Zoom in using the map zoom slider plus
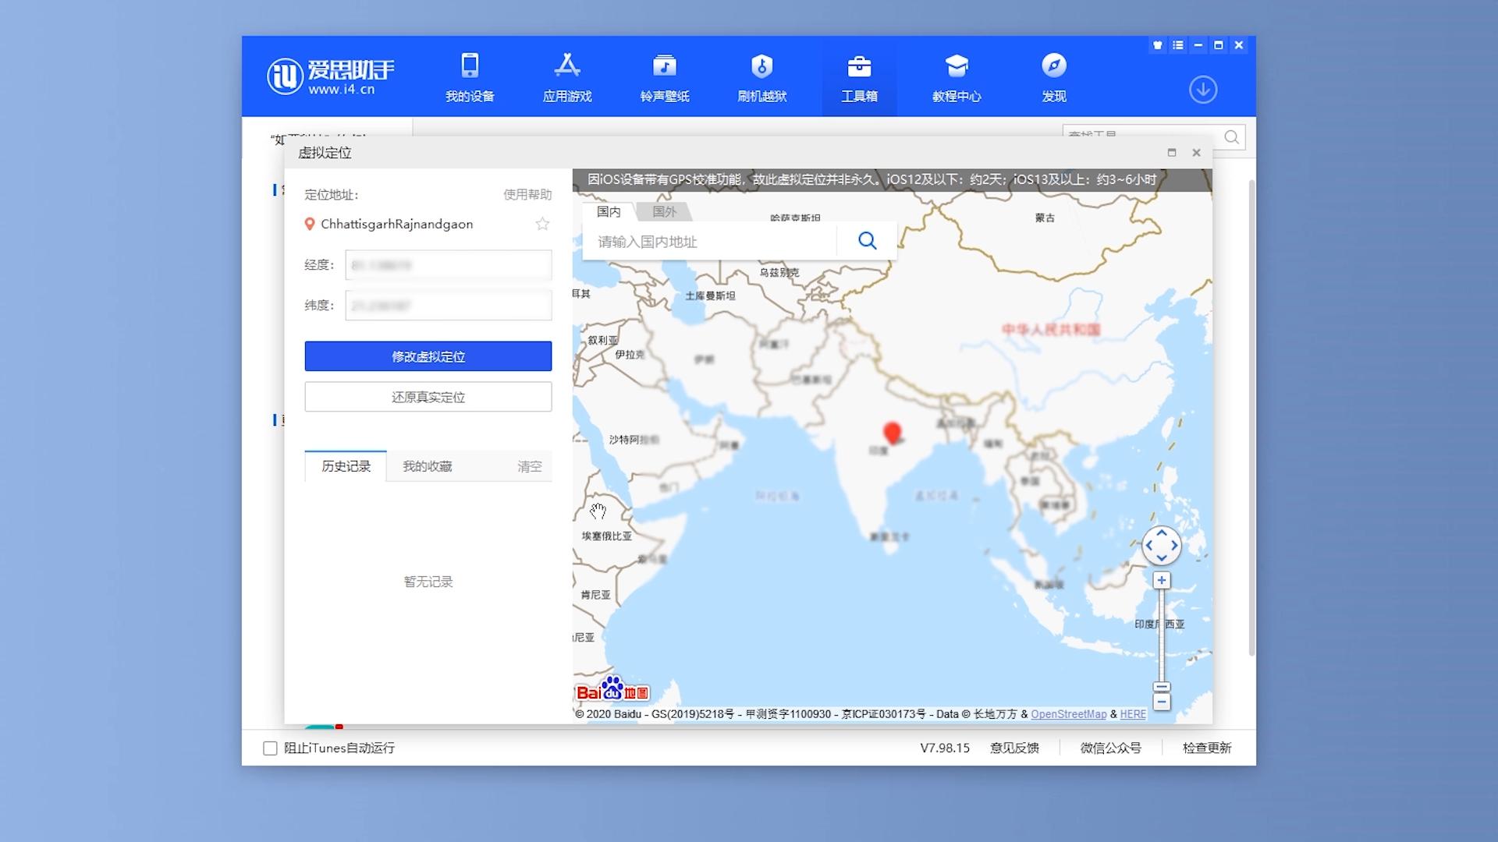 click(1161, 579)
